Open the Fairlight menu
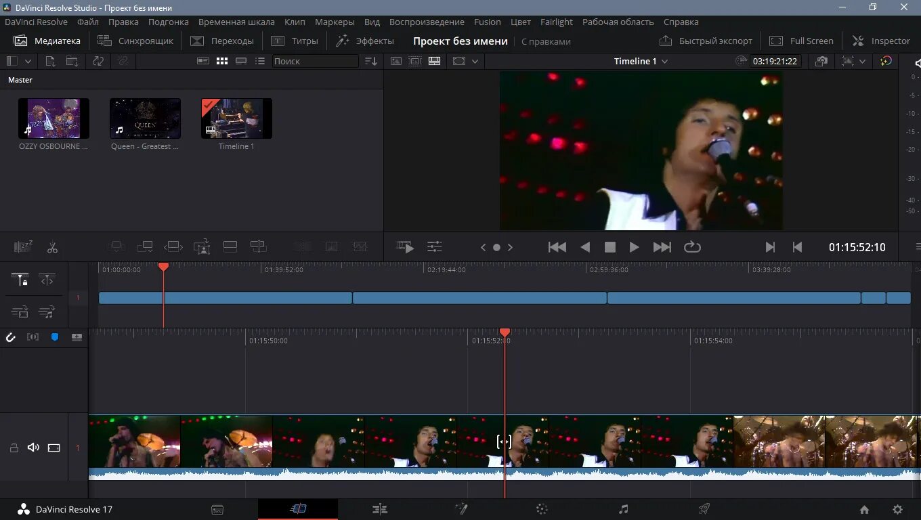 coord(557,22)
